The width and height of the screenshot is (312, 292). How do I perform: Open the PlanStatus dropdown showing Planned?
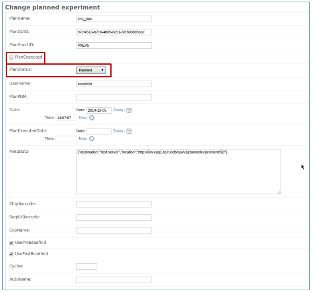(x=91, y=70)
